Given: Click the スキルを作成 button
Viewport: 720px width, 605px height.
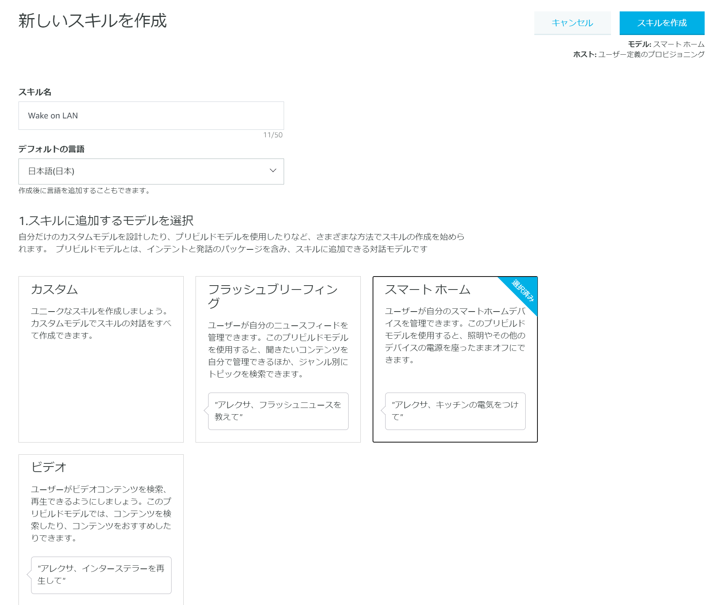Looking at the screenshot, I should (662, 23).
